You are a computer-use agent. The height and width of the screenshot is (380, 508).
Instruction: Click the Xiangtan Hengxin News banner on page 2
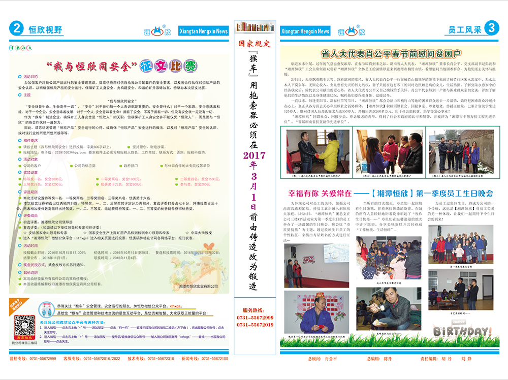point(204,31)
